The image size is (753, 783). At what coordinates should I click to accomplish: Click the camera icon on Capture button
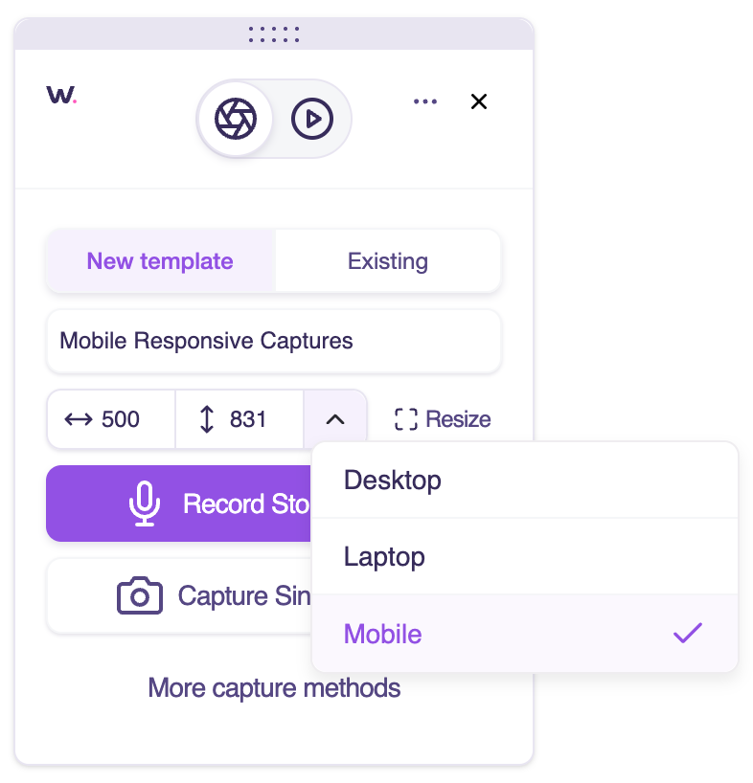coord(140,595)
